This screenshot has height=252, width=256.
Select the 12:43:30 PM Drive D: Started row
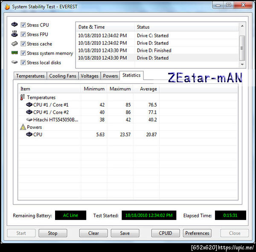click(x=157, y=58)
